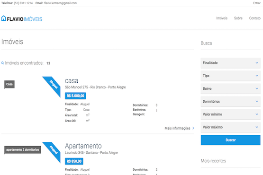Open the Finalidade dropdown
Viewport: 263px width, 175px height.
point(230,63)
